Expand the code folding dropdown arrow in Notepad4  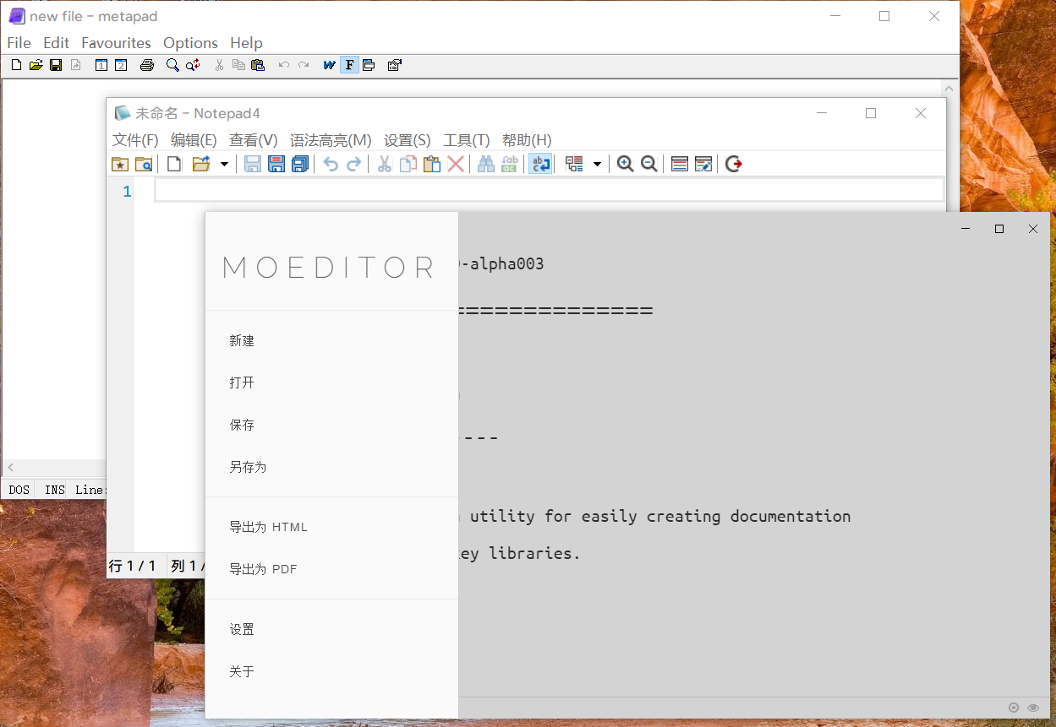pyautogui.click(x=597, y=164)
